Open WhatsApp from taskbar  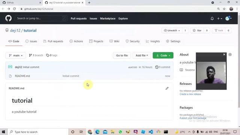coord(120,132)
